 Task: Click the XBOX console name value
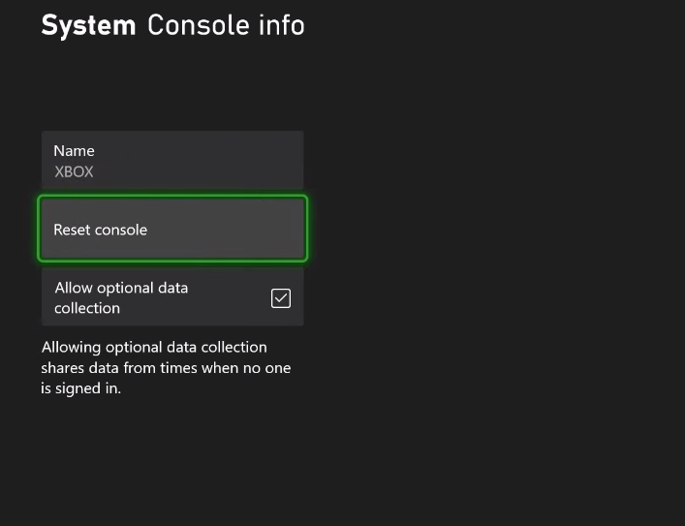74,172
